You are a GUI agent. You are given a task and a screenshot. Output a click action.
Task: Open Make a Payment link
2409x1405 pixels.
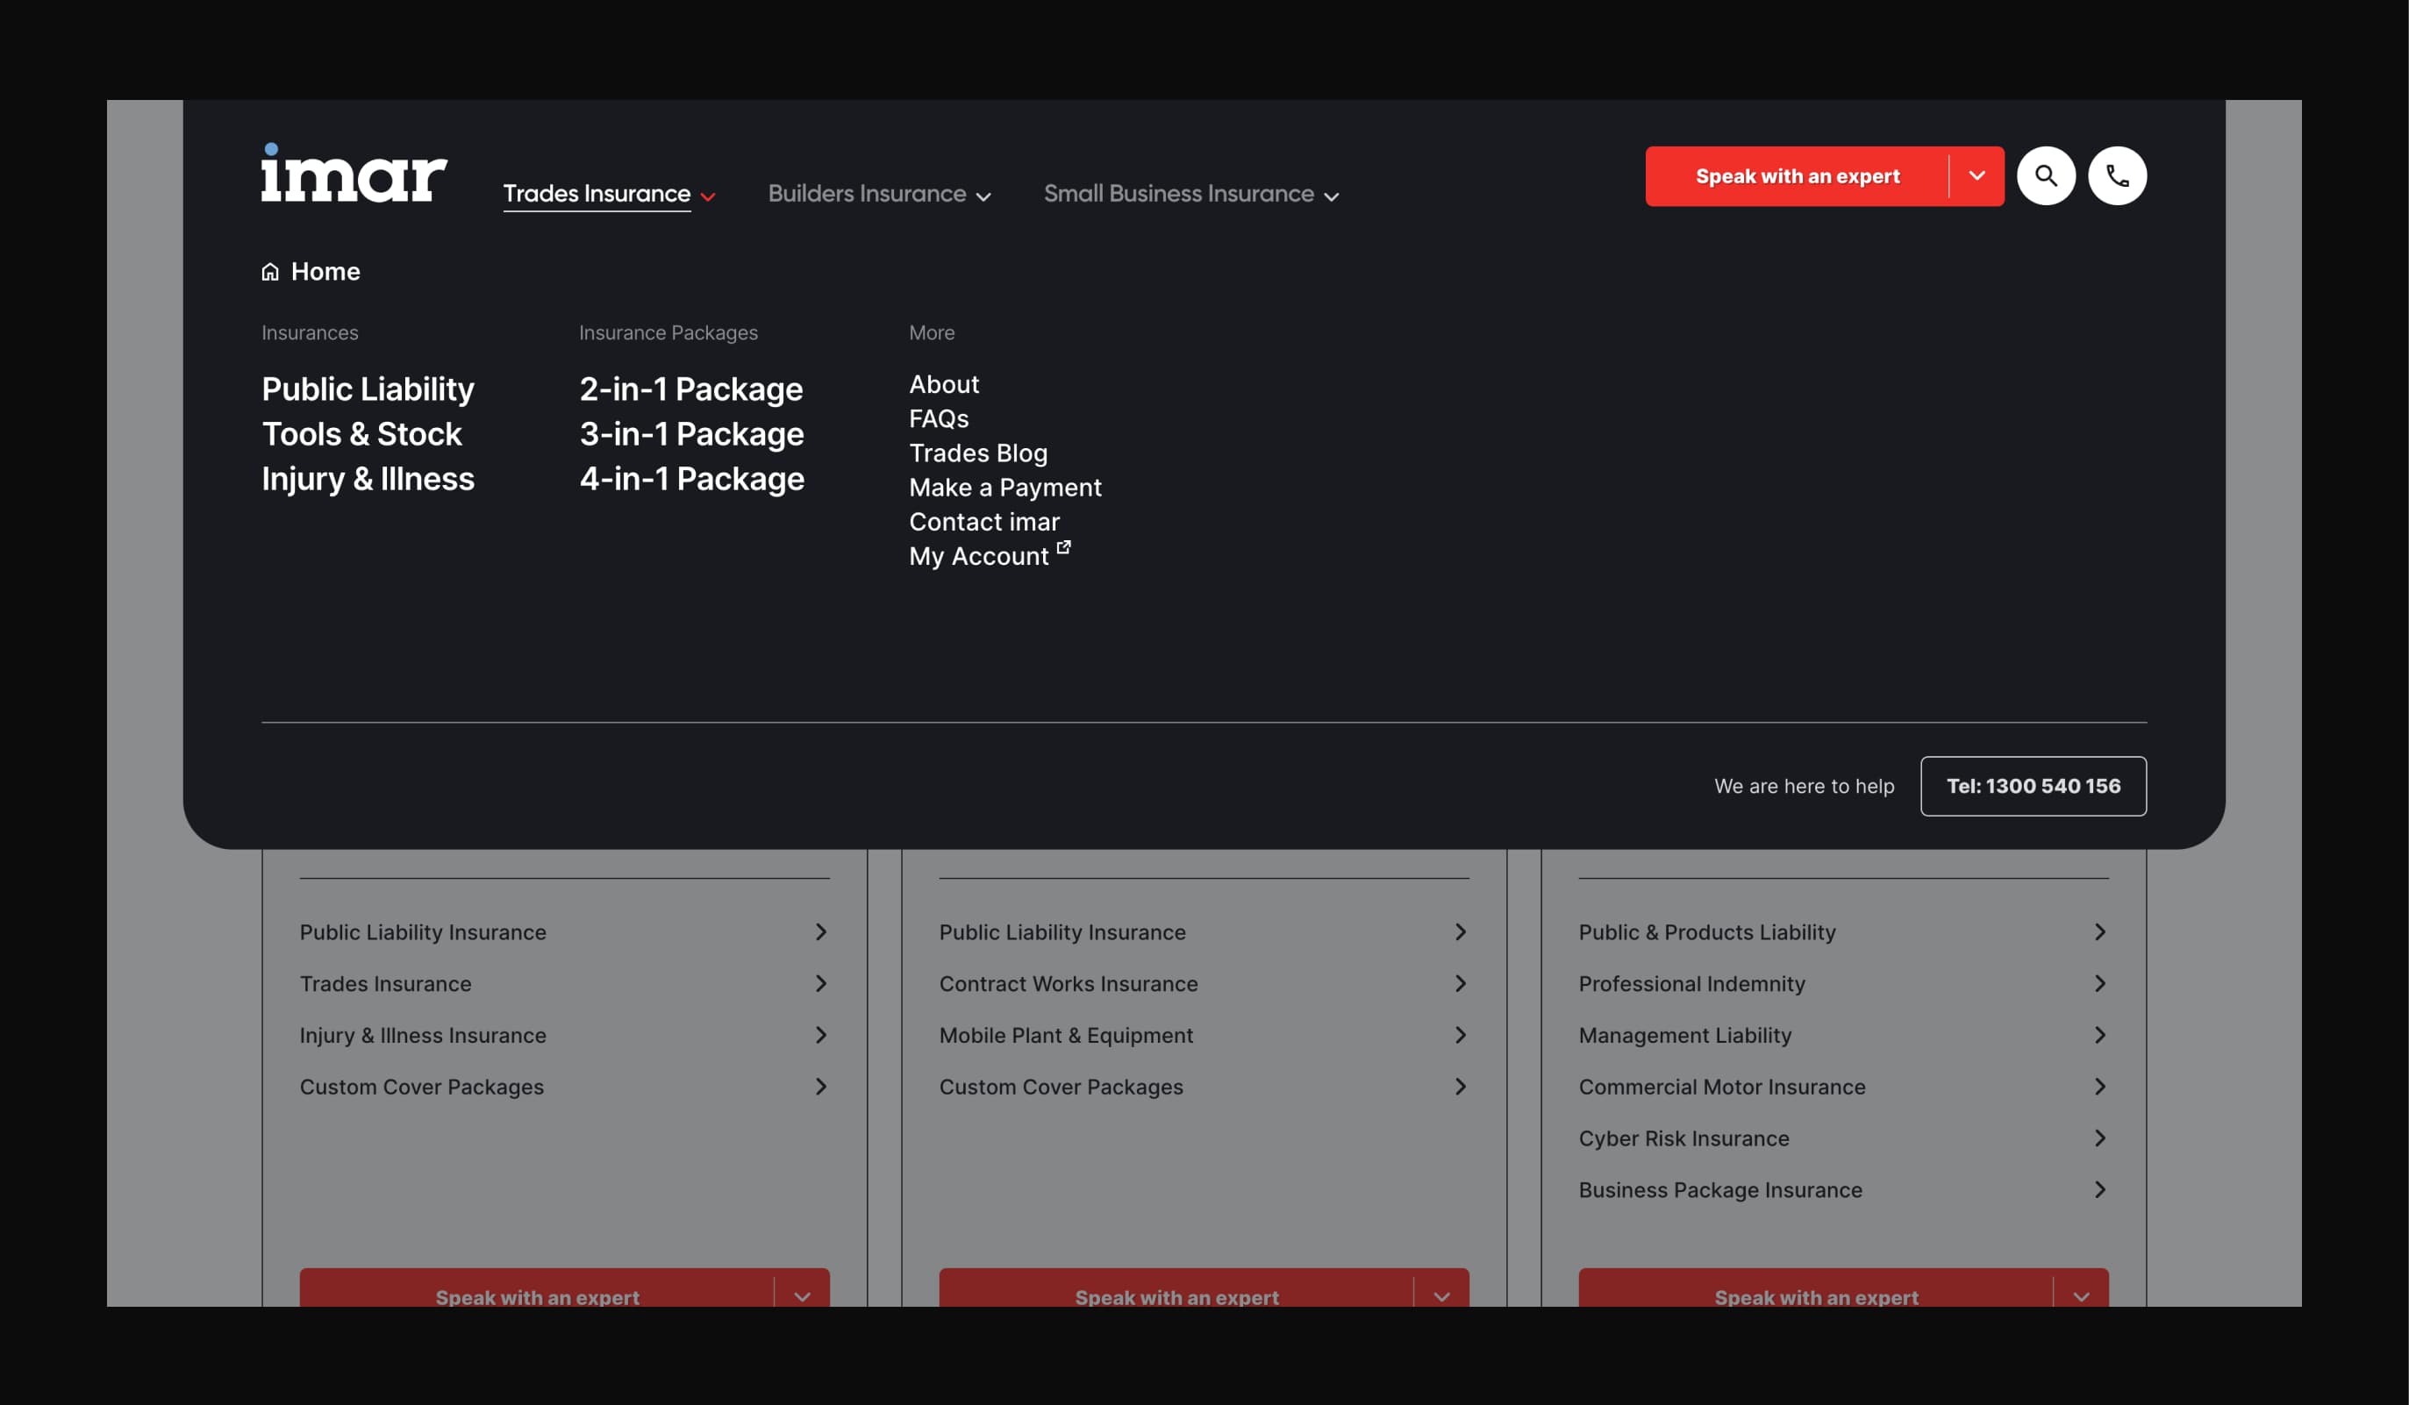[x=1004, y=488]
